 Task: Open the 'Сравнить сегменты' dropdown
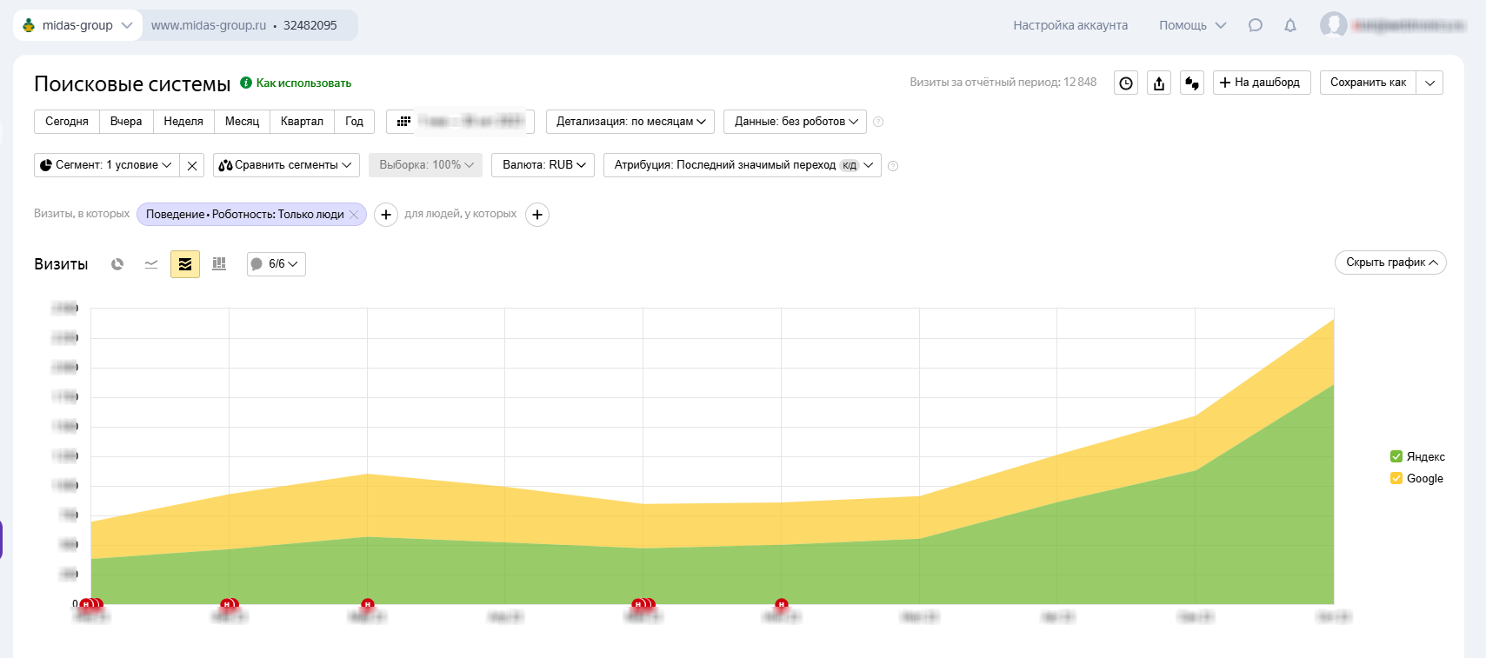(286, 165)
